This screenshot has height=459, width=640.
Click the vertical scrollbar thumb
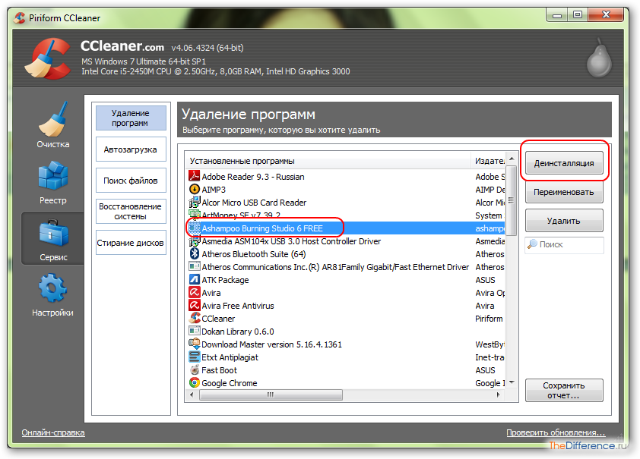[512, 200]
